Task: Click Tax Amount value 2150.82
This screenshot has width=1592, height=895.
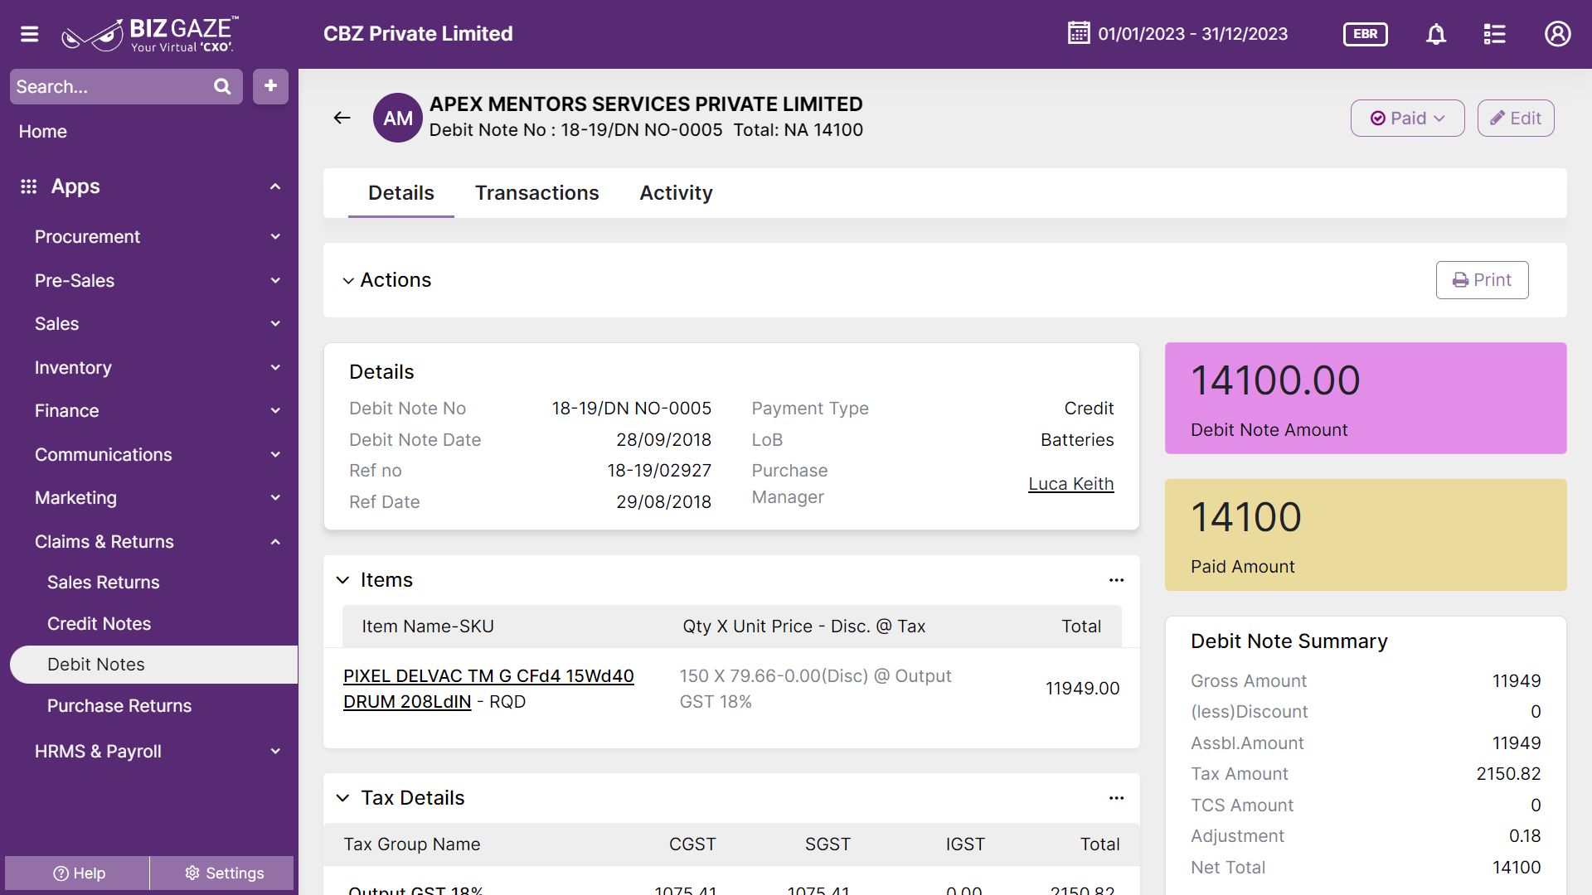Action: point(1508,774)
